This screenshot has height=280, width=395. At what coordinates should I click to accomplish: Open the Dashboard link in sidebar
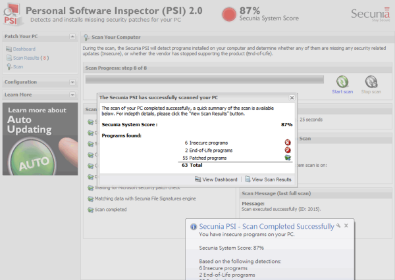24,49
